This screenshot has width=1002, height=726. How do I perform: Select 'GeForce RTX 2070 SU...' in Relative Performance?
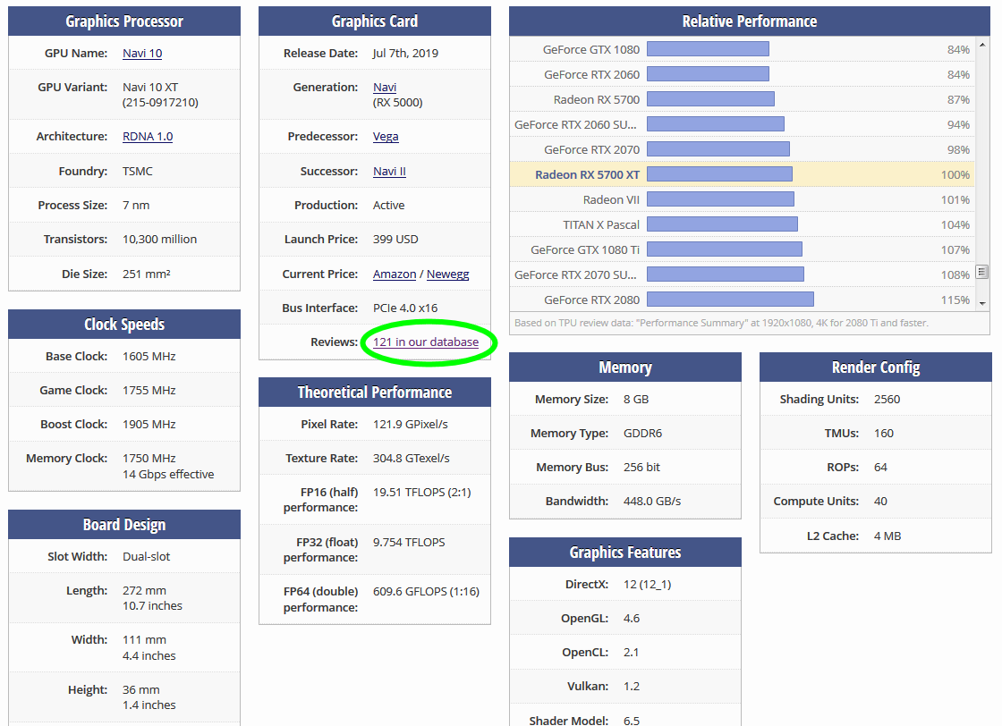click(x=576, y=274)
